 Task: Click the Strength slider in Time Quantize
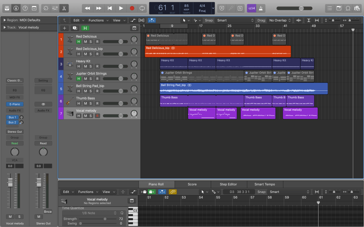click(105, 219)
